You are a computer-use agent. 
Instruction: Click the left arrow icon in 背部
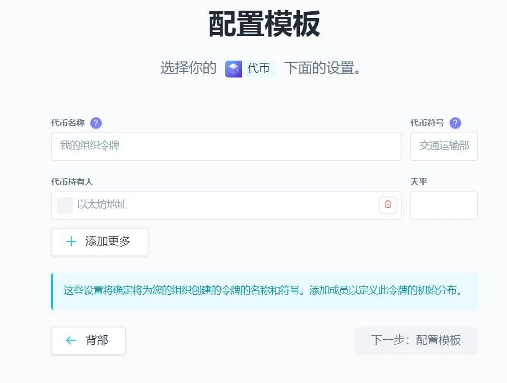(x=71, y=340)
